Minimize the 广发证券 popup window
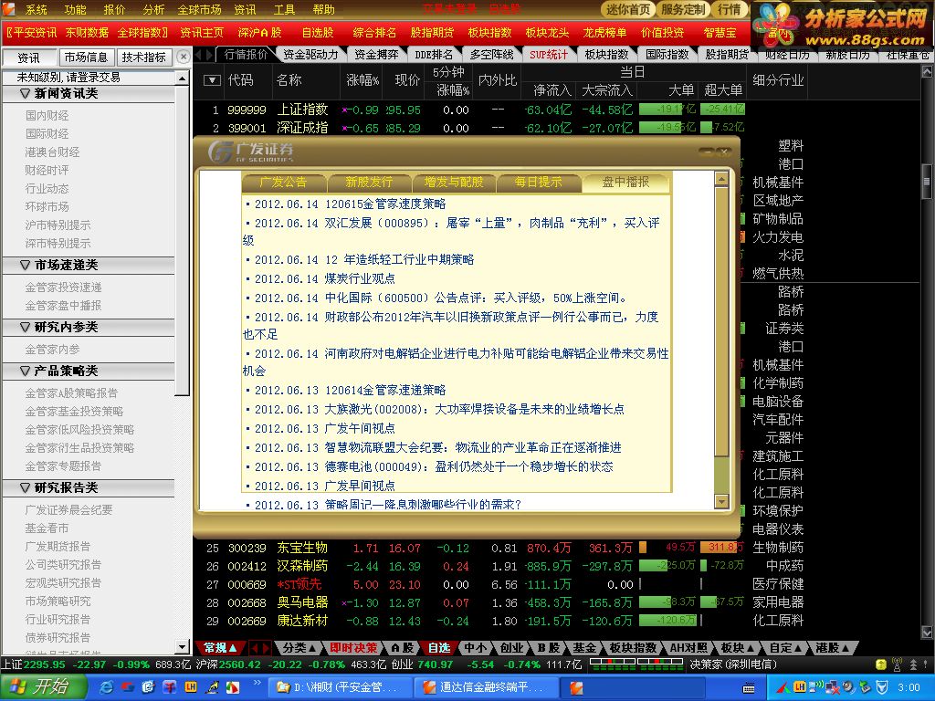 (708, 152)
